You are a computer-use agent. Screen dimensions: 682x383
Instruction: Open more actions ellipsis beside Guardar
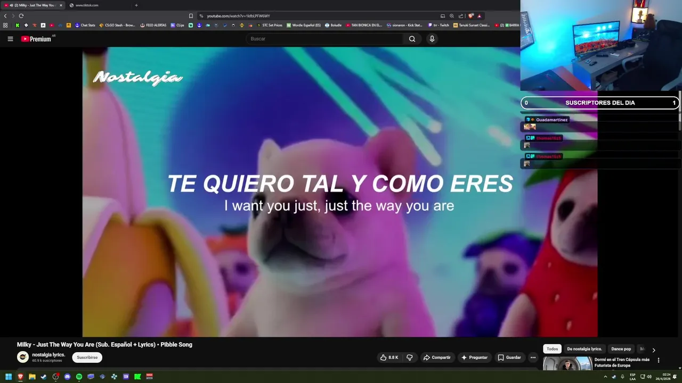tap(533, 357)
